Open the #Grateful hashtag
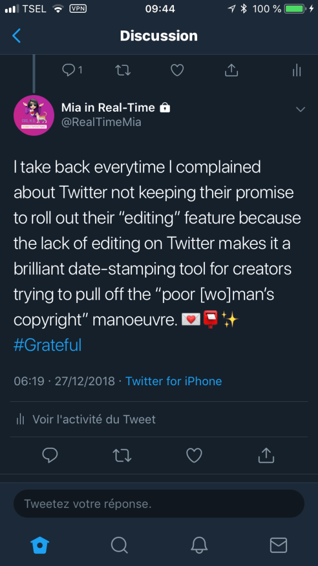This screenshot has width=318, height=566. tap(47, 345)
